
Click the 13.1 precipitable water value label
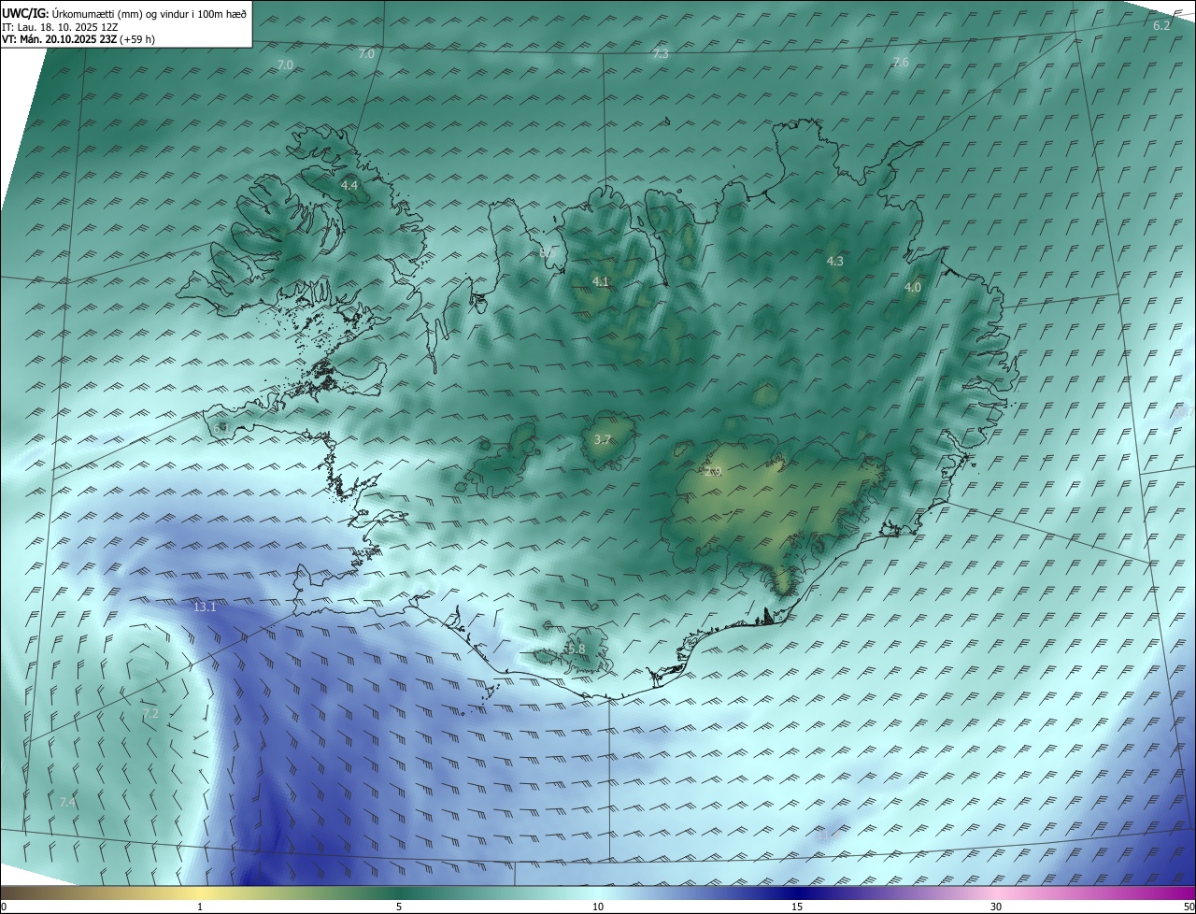pyautogui.click(x=205, y=607)
